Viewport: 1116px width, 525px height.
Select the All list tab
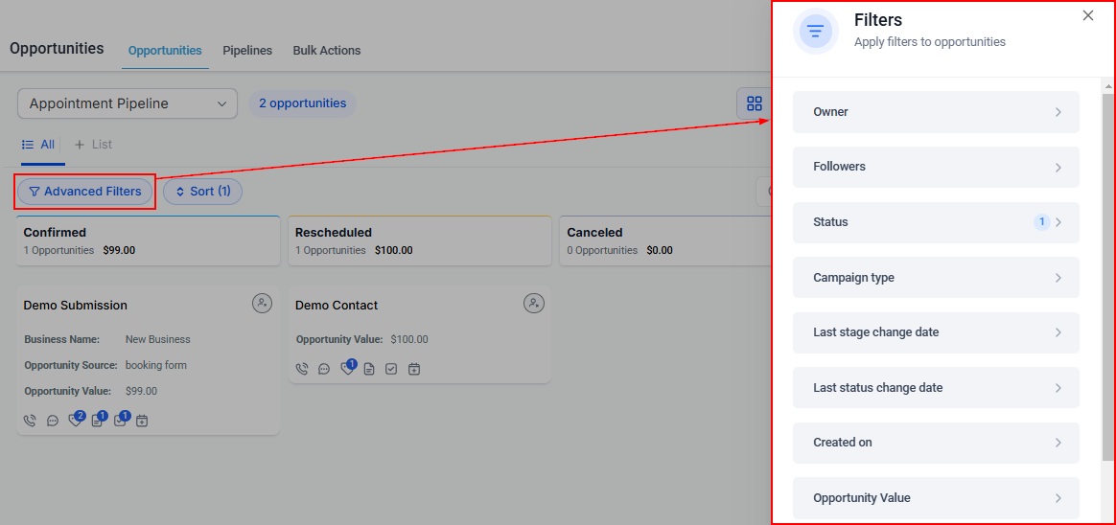[x=38, y=145]
